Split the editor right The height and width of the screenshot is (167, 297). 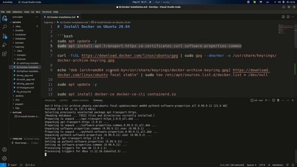coord(288,17)
